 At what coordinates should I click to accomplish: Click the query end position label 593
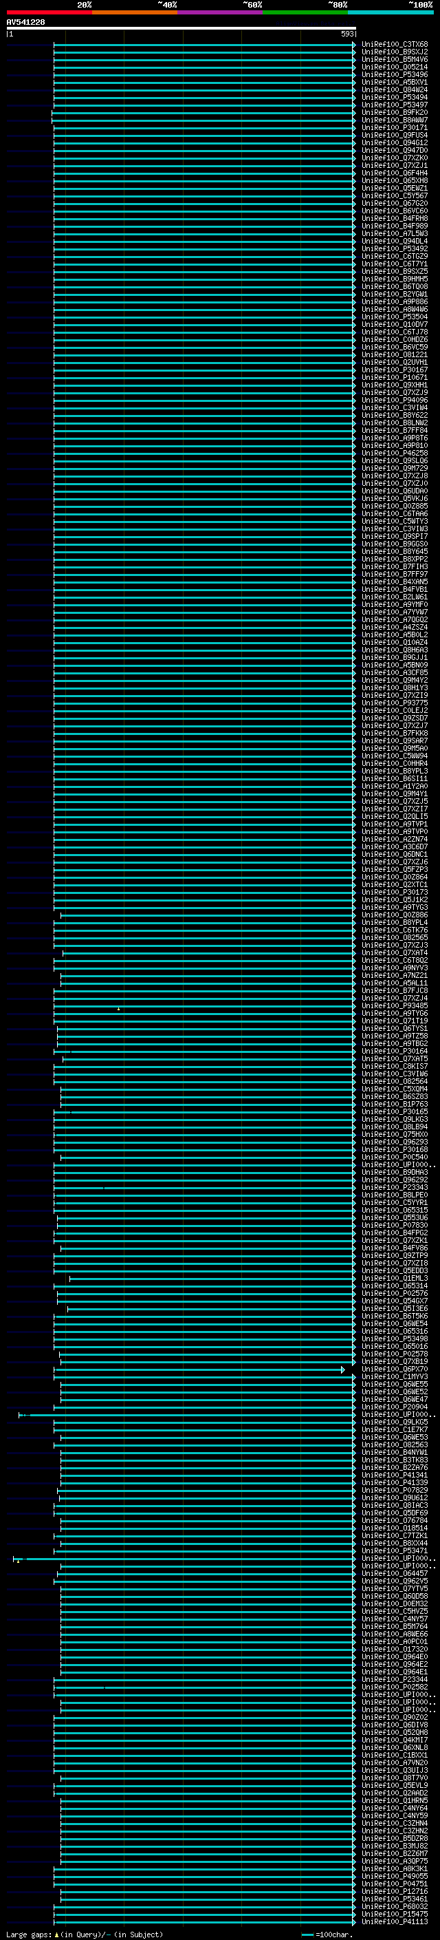click(346, 34)
